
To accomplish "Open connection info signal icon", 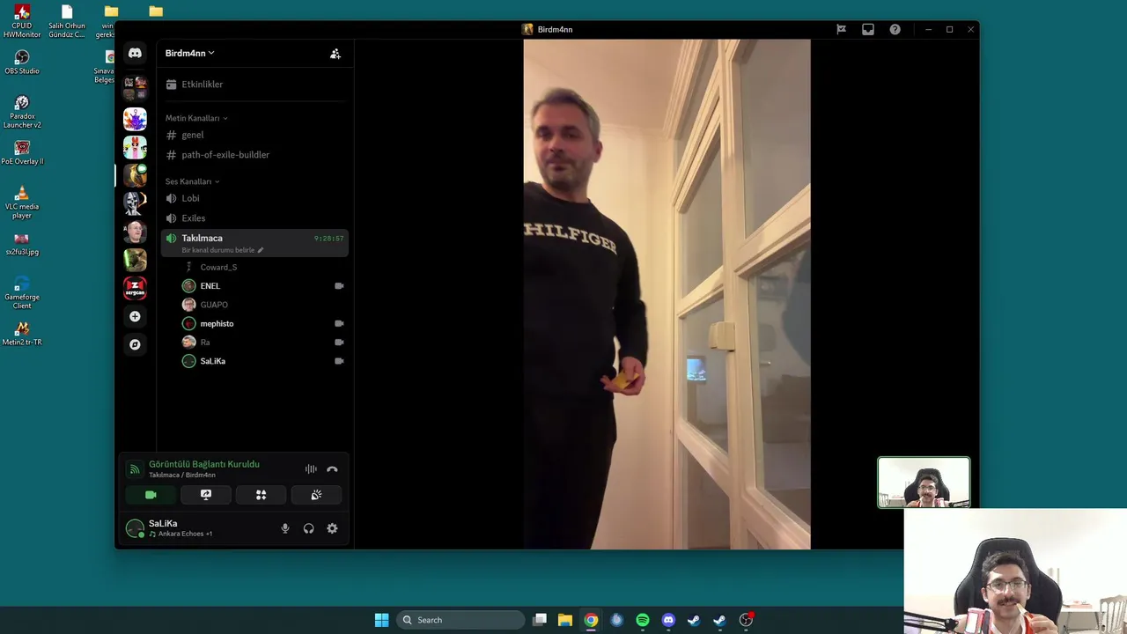I will click(x=135, y=469).
